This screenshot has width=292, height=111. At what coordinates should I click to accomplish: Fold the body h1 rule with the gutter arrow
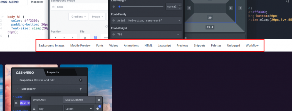(x=3, y=17)
